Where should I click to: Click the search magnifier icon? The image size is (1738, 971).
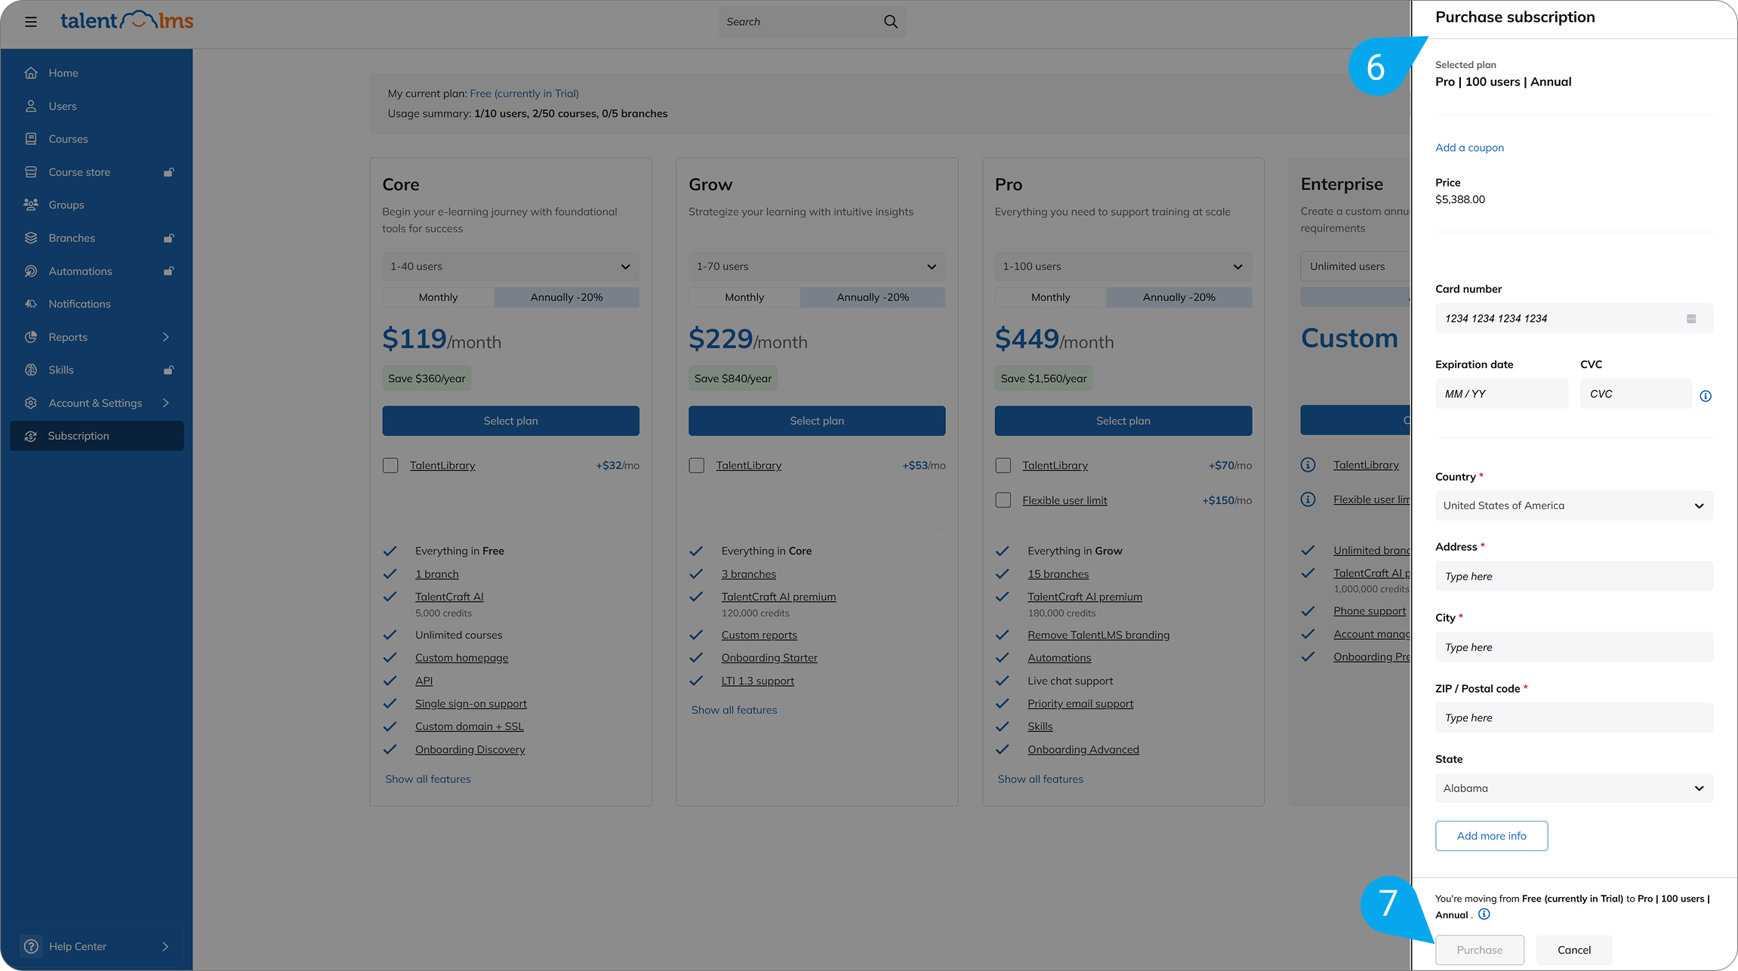click(x=891, y=22)
